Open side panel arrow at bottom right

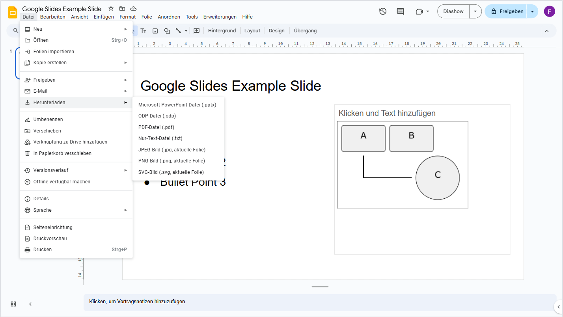pyautogui.click(x=559, y=306)
